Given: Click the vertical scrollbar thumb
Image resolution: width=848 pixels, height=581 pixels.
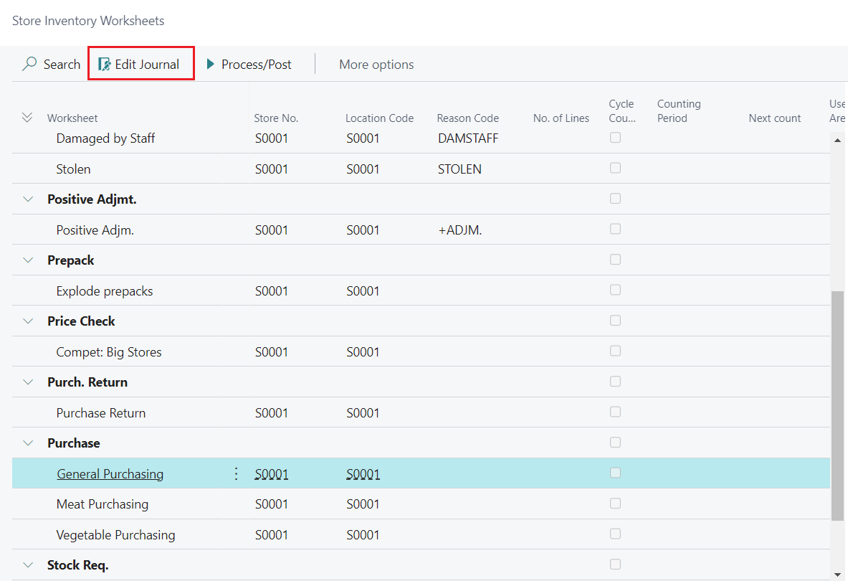Looking at the screenshot, I should coord(838,405).
